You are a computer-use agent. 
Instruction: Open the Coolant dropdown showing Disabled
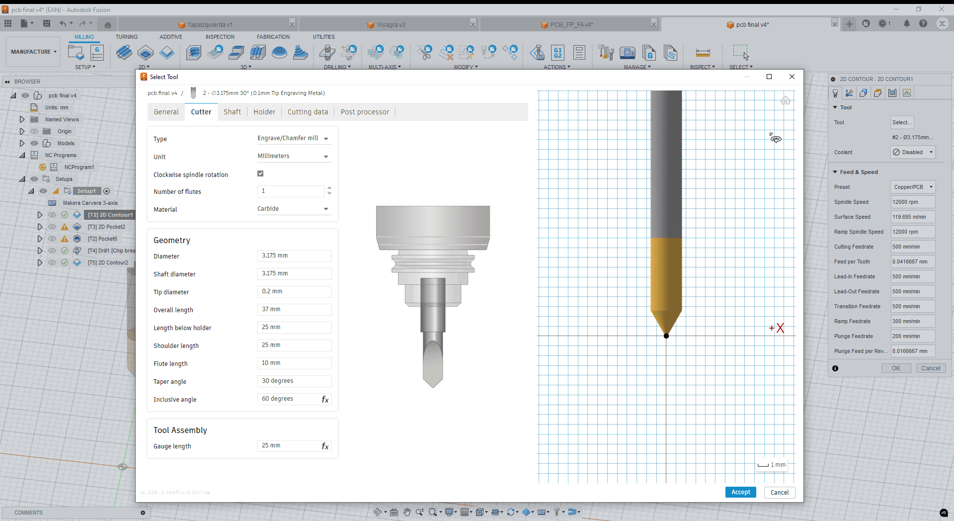point(913,152)
